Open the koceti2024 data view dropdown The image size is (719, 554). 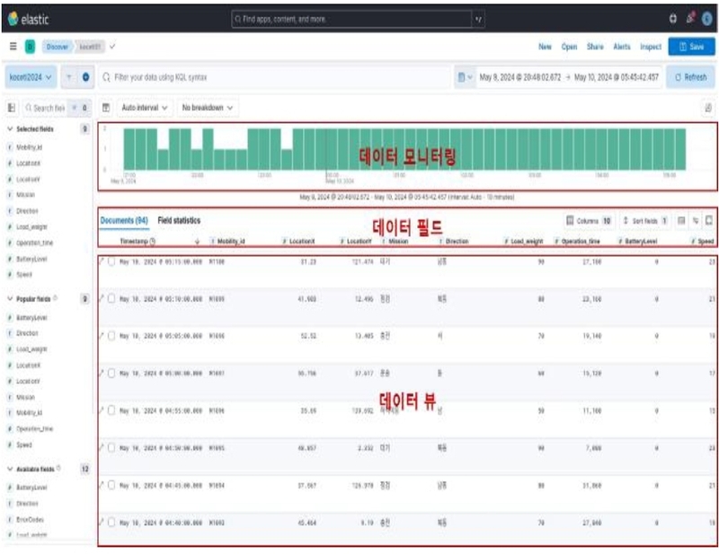pos(31,77)
